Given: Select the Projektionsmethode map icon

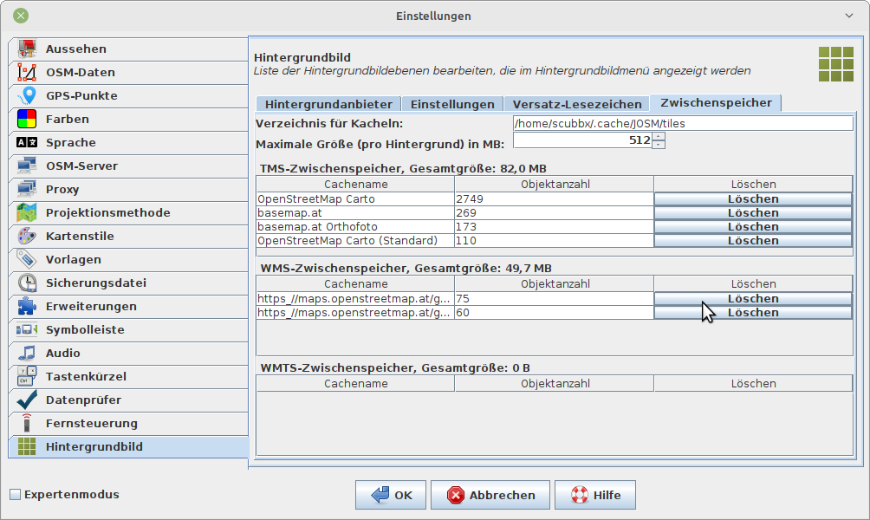Looking at the screenshot, I should coord(28,213).
